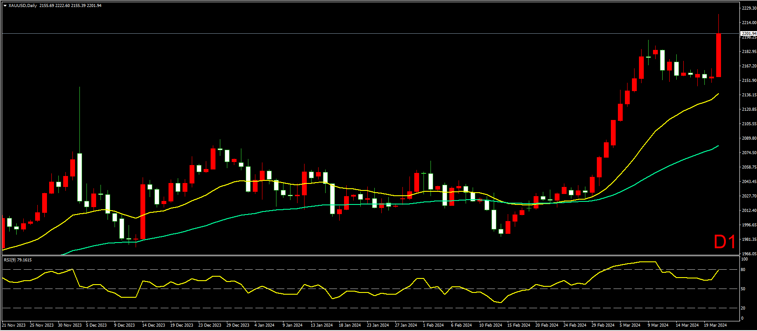The image size is (757, 331).
Task: Click the 29 Dec 2023 date label
Action: (x=238, y=325)
